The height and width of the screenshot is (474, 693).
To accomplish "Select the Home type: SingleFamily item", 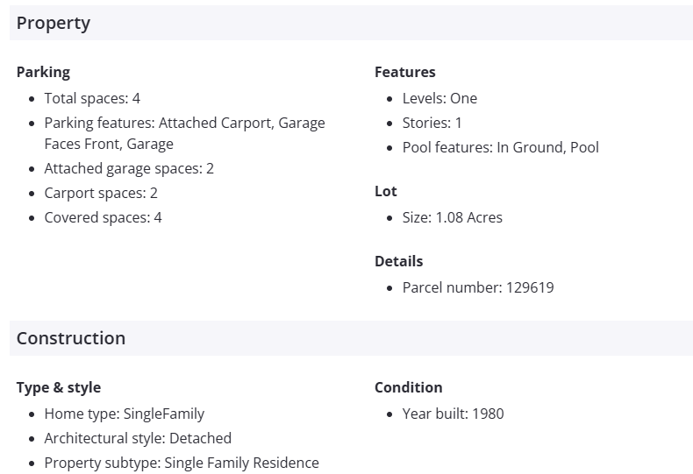I will 124,414.
